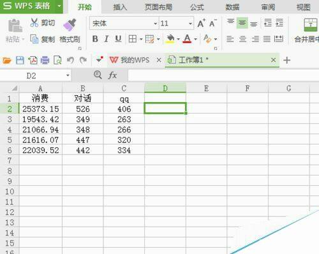The height and width of the screenshot is (254, 319).
Task: Expand borders dropdown arrow
Action: (x=141, y=39)
